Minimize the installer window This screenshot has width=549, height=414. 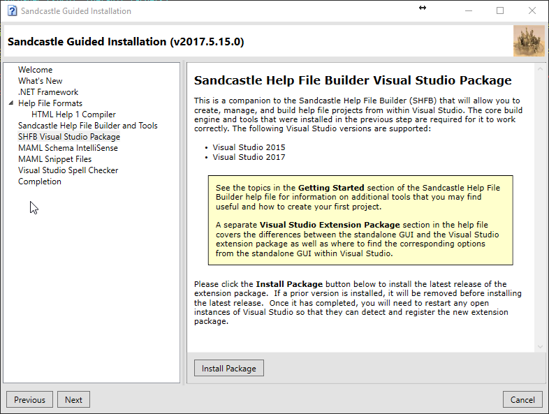[x=469, y=11]
